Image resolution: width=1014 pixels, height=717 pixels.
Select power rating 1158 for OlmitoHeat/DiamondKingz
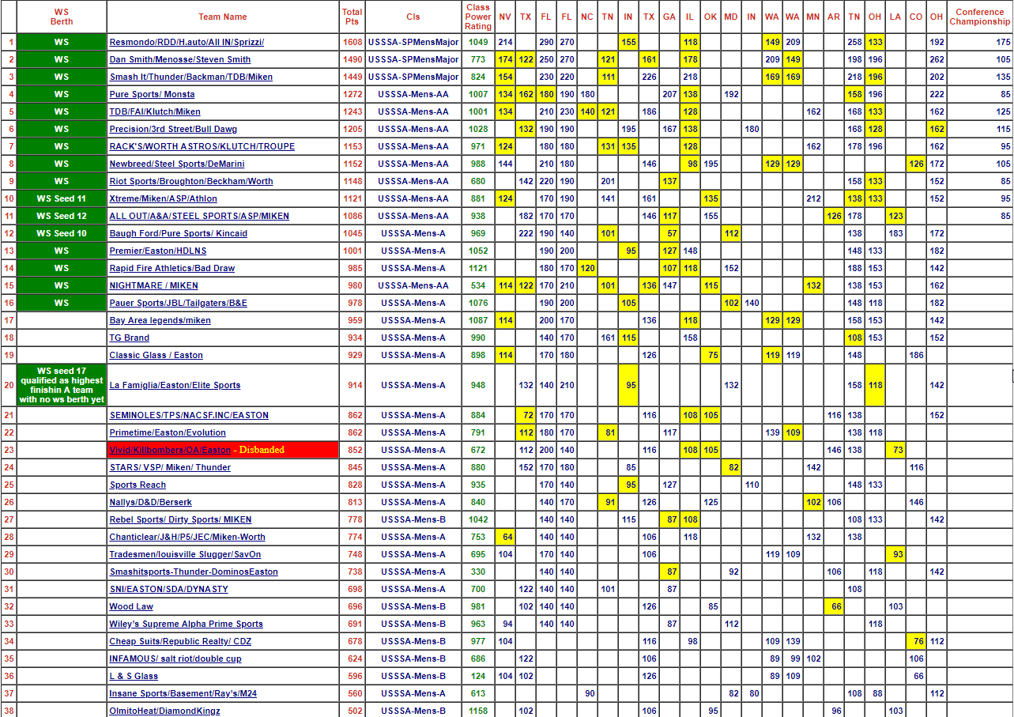click(x=478, y=711)
